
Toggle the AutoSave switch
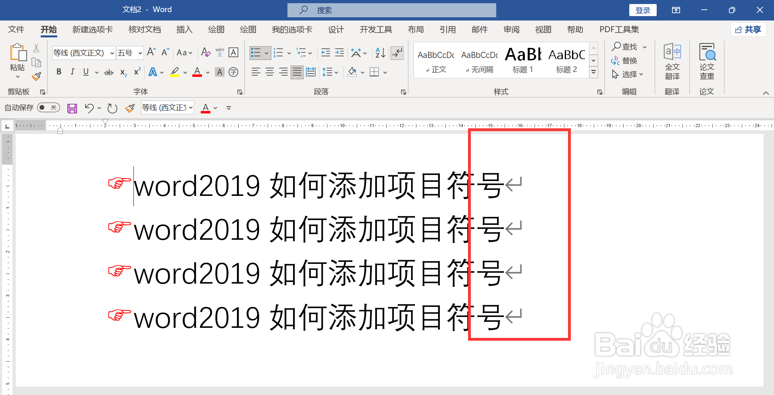(48, 107)
